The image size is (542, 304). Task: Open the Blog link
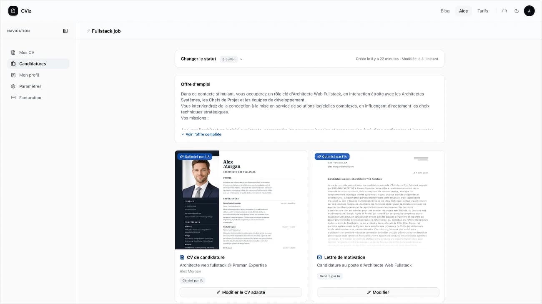[445, 11]
